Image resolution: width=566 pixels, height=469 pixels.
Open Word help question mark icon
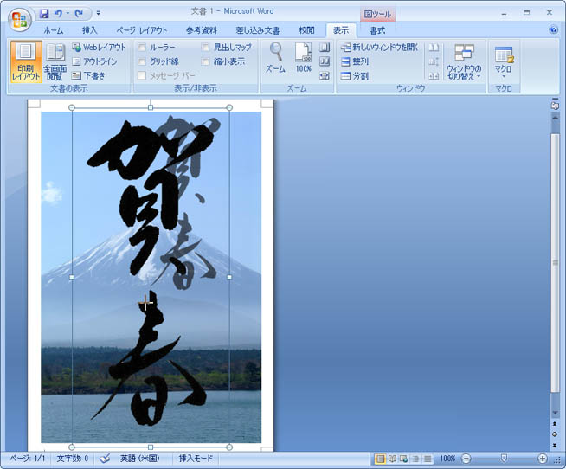pyautogui.click(x=553, y=29)
